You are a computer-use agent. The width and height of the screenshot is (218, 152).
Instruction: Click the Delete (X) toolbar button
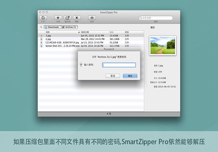[x=77, y=18]
